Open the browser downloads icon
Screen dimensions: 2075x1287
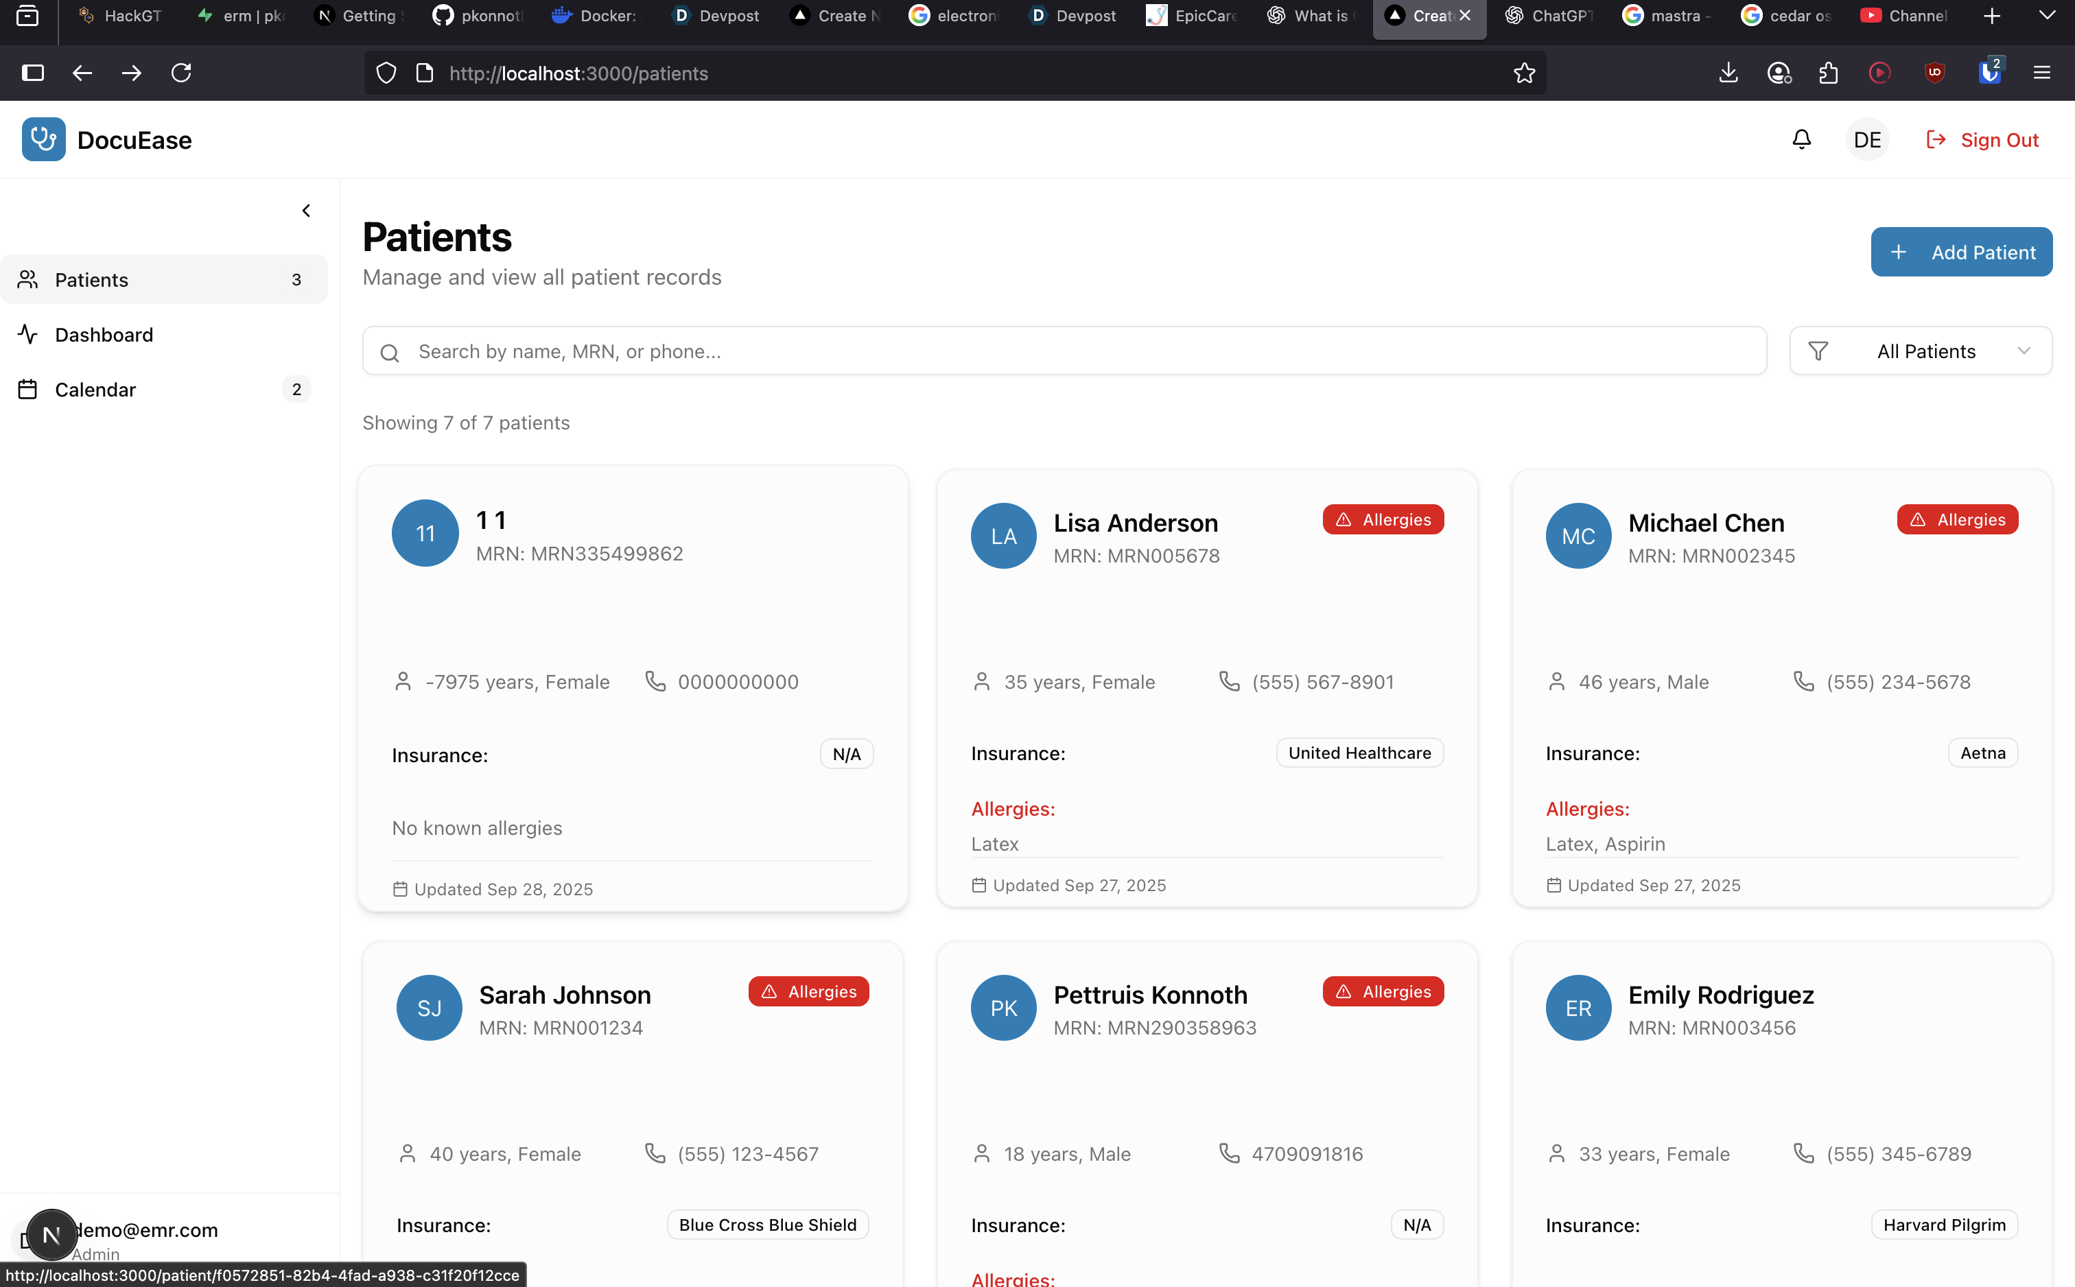1728,73
